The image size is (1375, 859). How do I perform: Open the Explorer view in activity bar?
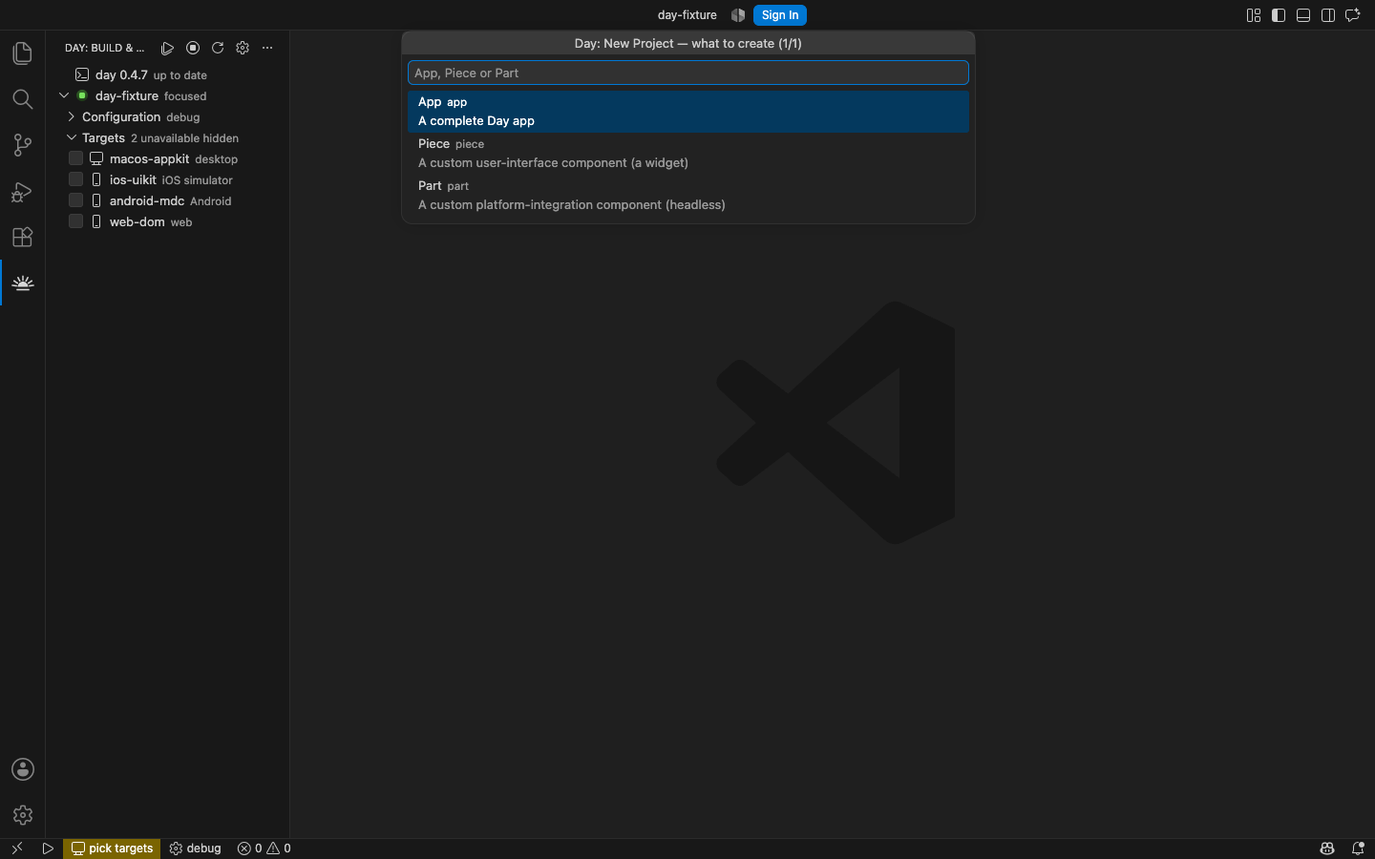[22, 53]
